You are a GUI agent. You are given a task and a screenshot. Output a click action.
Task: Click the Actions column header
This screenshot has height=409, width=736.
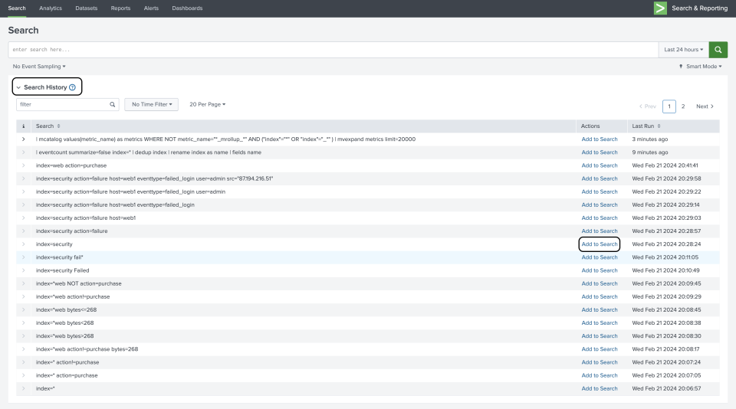point(590,126)
